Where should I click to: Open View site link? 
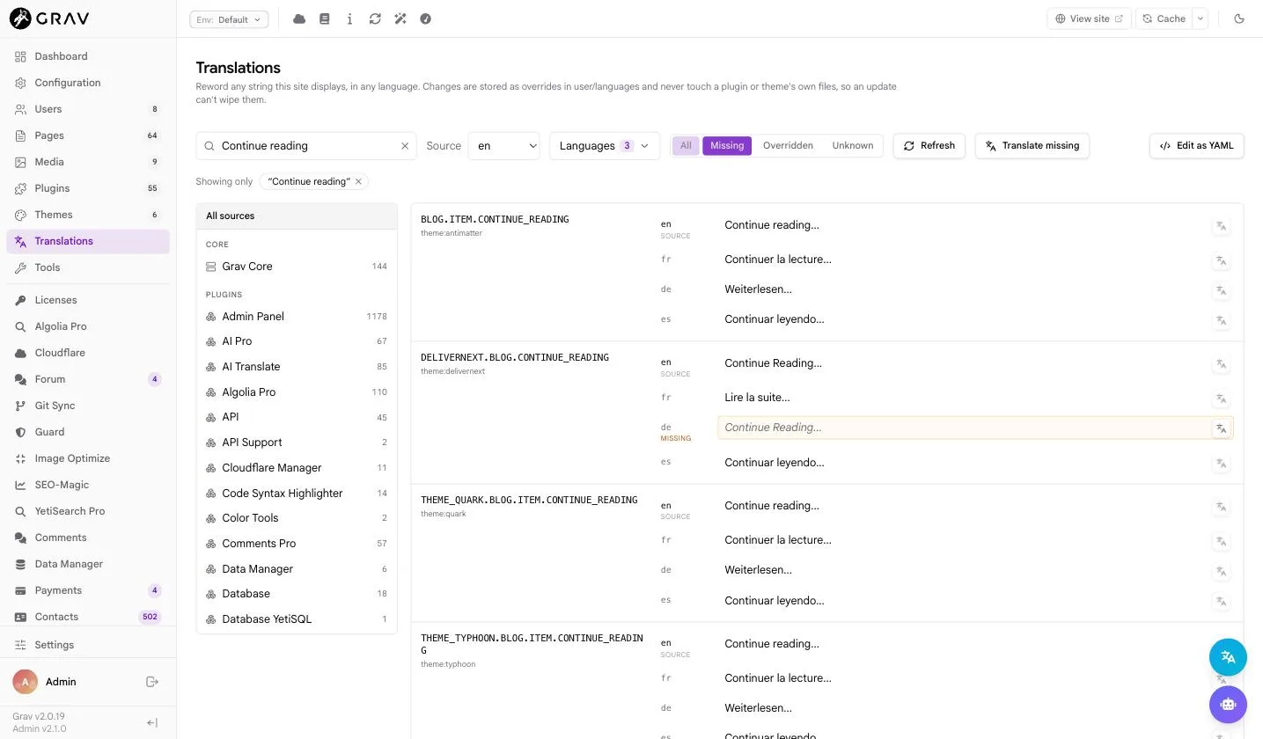1089,18
